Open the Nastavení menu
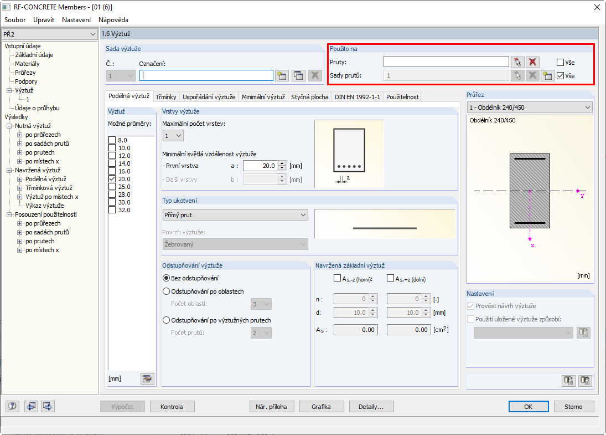Screen dimensions: 606x435 pos(76,20)
